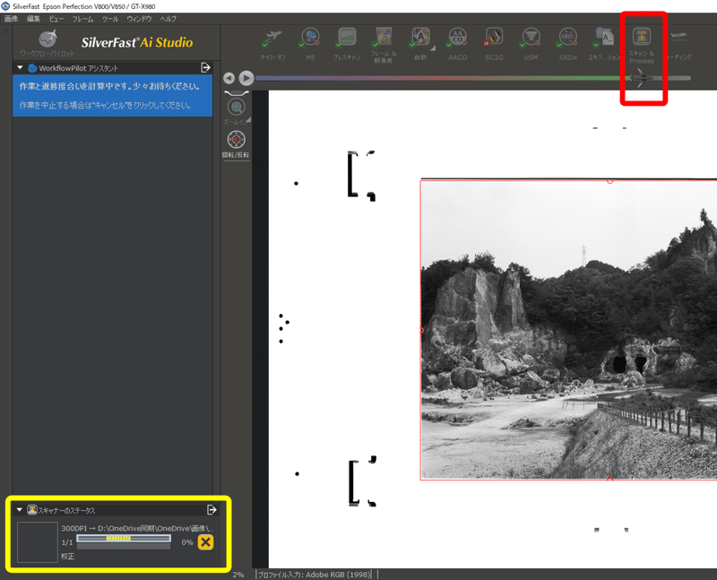The image size is (717, 580).
Task: Go to previous workflow step
Action: (229, 78)
